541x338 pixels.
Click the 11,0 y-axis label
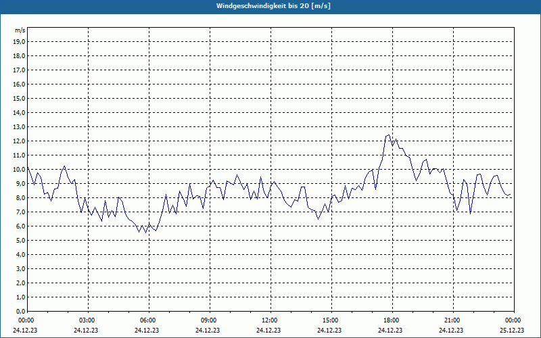coord(19,155)
